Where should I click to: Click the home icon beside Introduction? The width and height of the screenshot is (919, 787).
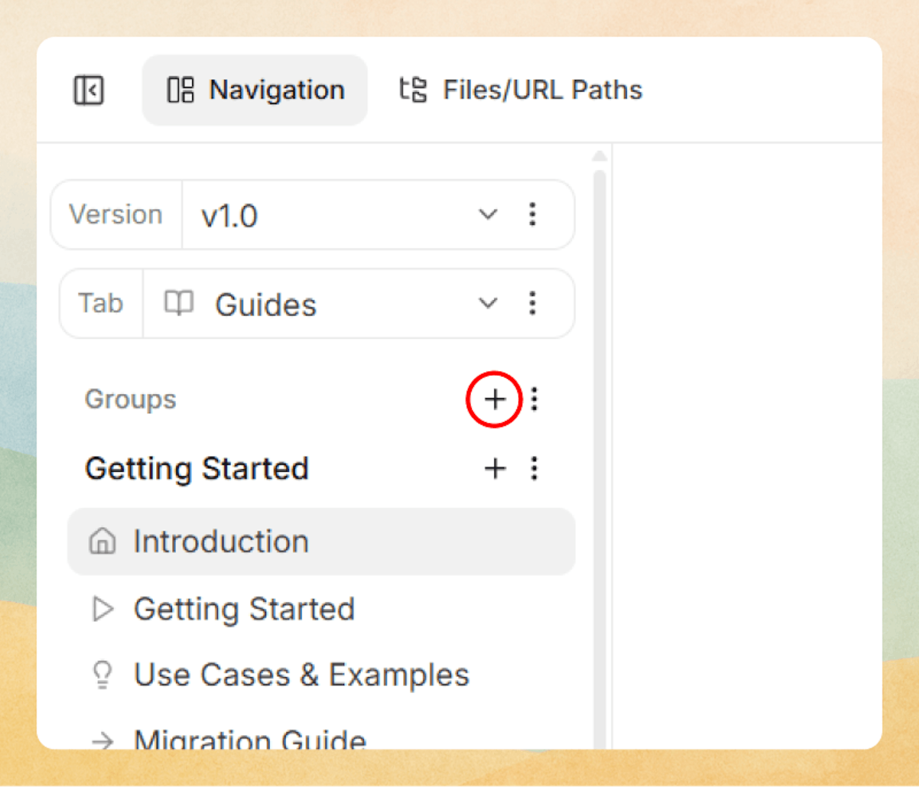[x=104, y=541]
